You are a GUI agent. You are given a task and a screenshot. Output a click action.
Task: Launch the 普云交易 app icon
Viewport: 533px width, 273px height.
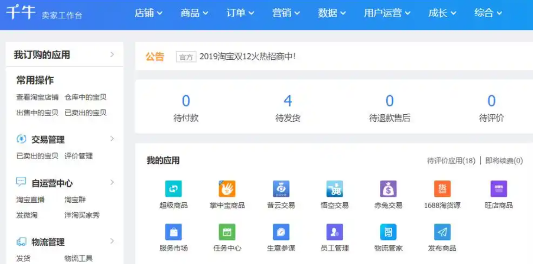coord(281,189)
